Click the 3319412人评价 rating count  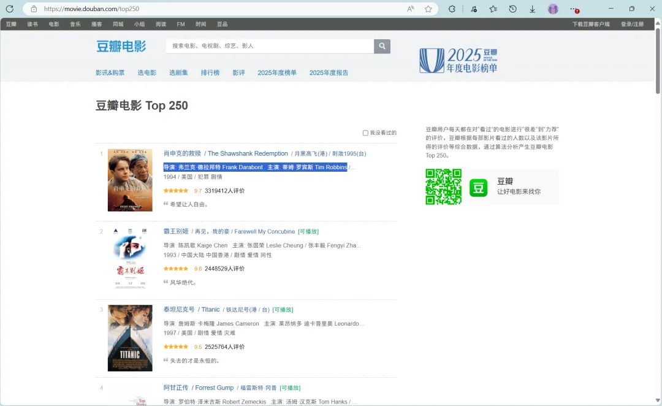point(224,191)
